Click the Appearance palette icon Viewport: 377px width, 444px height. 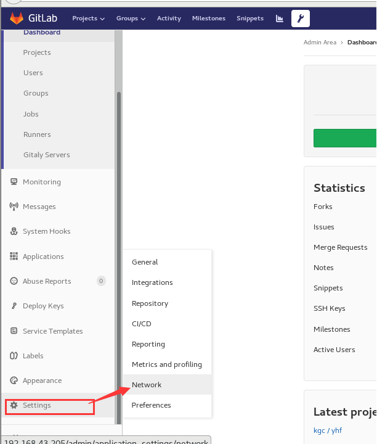14,380
